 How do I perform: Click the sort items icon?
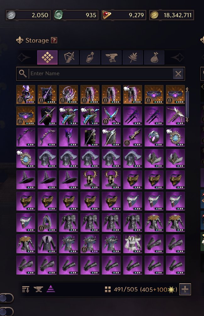(26, 289)
